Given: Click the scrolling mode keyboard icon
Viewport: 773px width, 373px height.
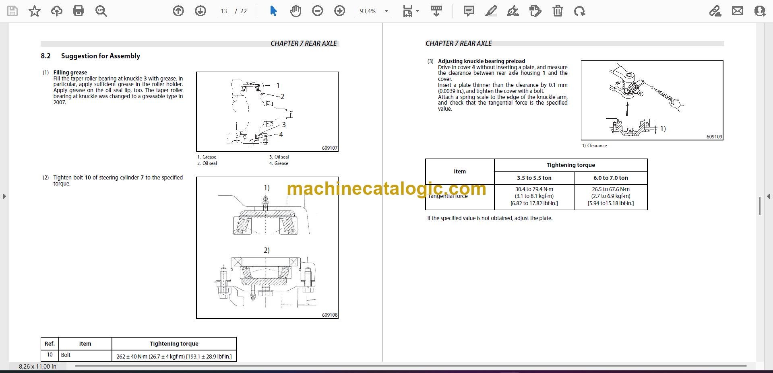Looking at the screenshot, I should click(436, 11).
